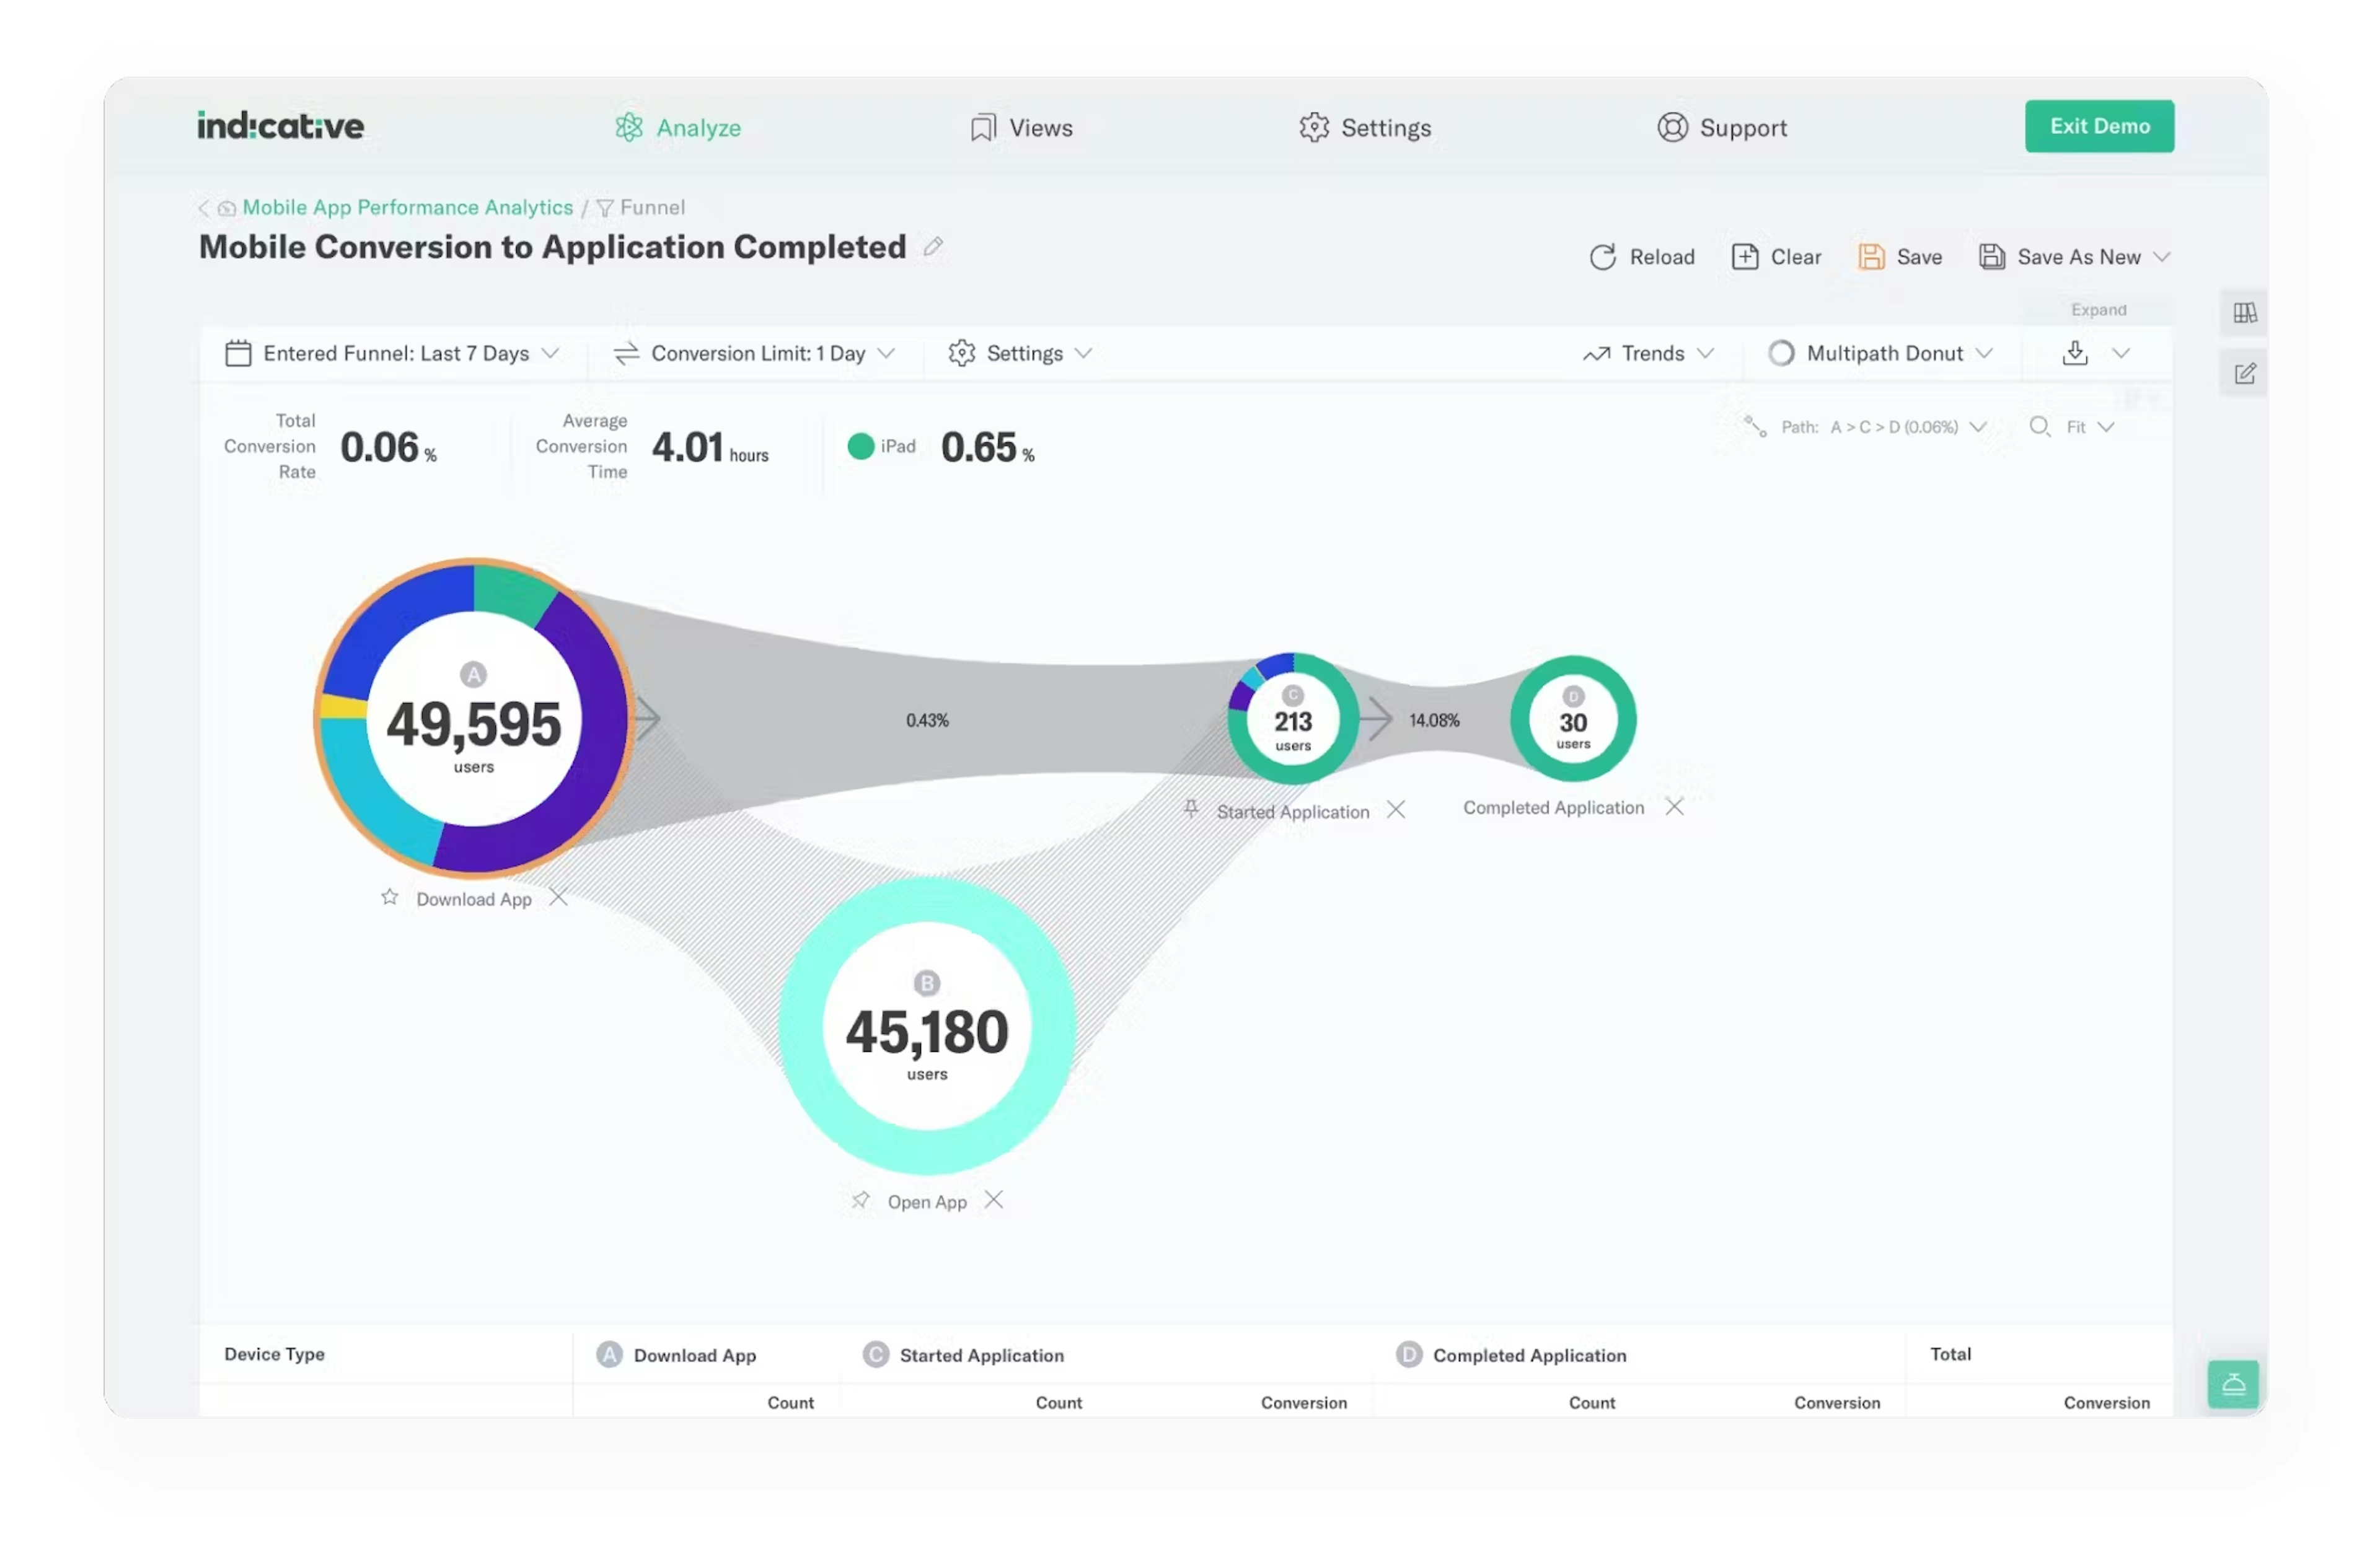Click the 45,180 users Open App node

(926, 1029)
